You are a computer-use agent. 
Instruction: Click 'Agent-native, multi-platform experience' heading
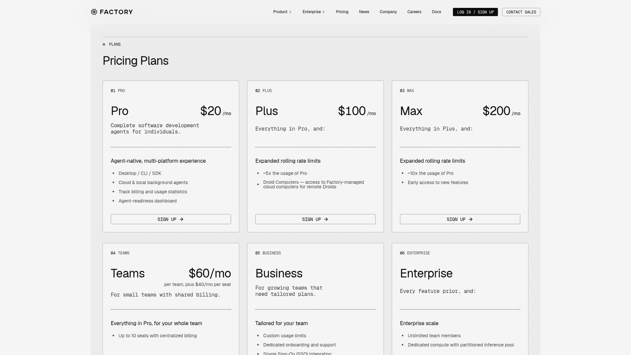(x=158, y=161)
